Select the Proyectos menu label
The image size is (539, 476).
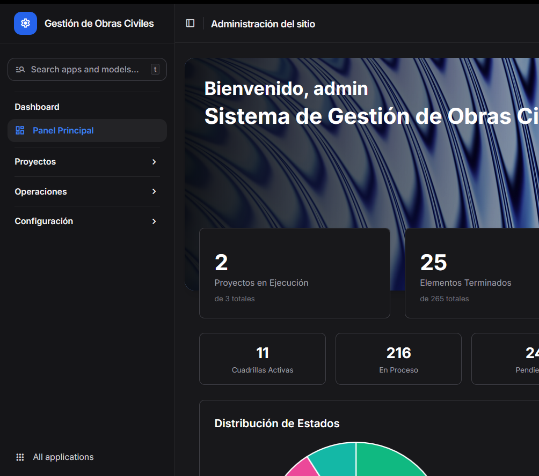pos(35,162)
